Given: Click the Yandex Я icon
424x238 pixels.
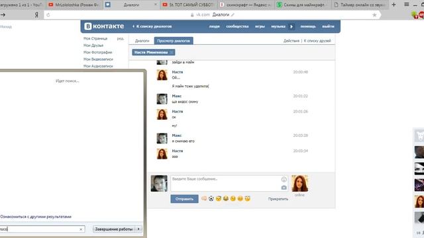Looking at the screenshot, I should tap(36, 15).
